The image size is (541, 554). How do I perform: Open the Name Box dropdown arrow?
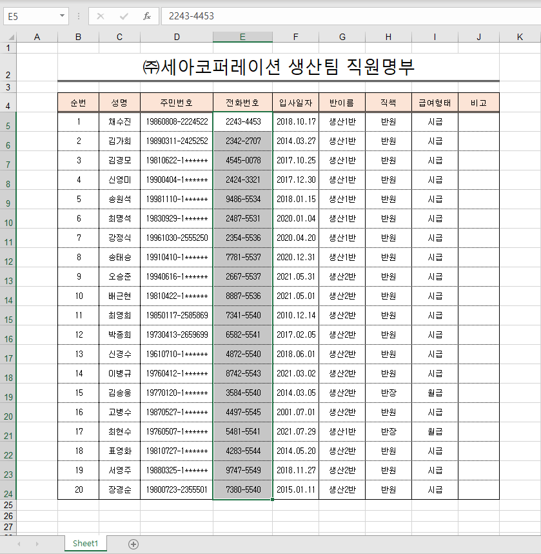(62, 16)
